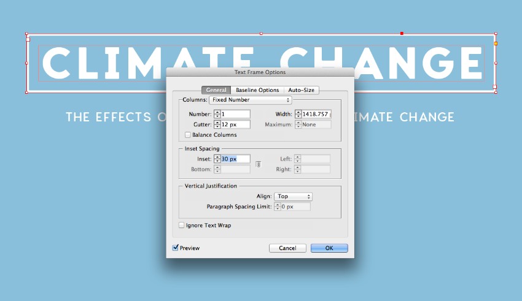Click the column Width field
This screenshot has width=522, height=301.
(x=316, y=114)
